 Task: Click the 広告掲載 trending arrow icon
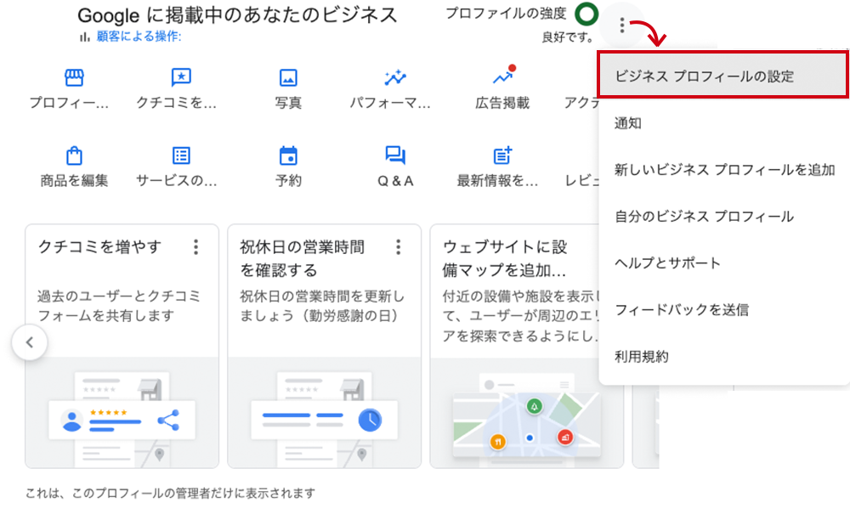tap(503, 76)
